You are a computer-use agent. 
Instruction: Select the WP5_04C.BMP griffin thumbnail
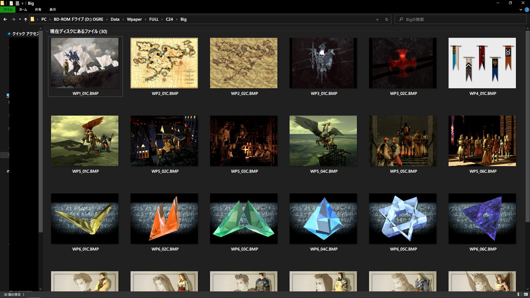[x=323, y=141]
